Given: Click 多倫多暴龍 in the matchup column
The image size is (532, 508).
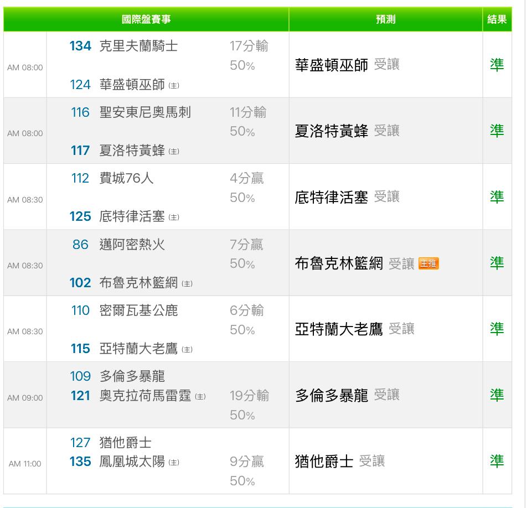Looking at the screenshot, I should (132, 376).
